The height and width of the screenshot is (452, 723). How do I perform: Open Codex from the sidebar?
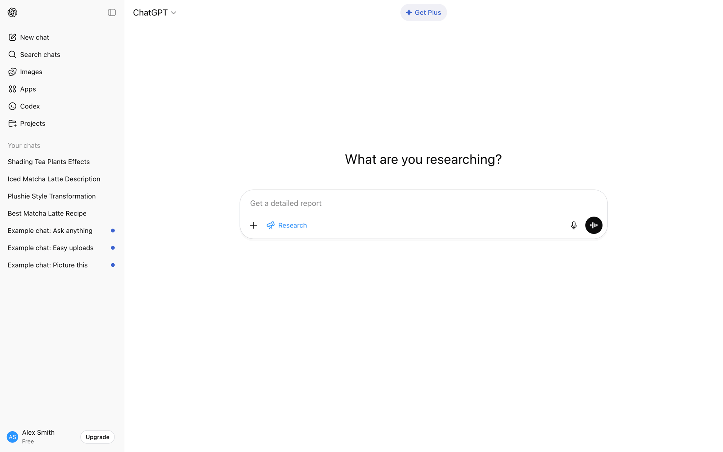coord(62,106)
